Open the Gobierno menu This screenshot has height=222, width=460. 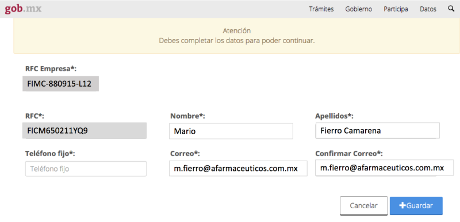click(x=358, y=9)
